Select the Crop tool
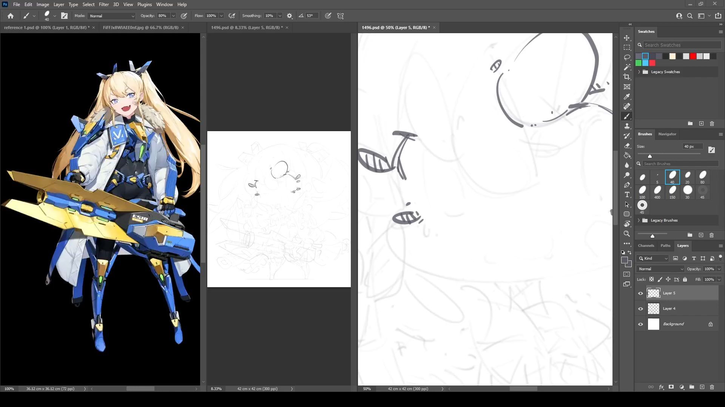Viewport: 725px width, 407px height. pyautogui.click(x=627, y=77)
